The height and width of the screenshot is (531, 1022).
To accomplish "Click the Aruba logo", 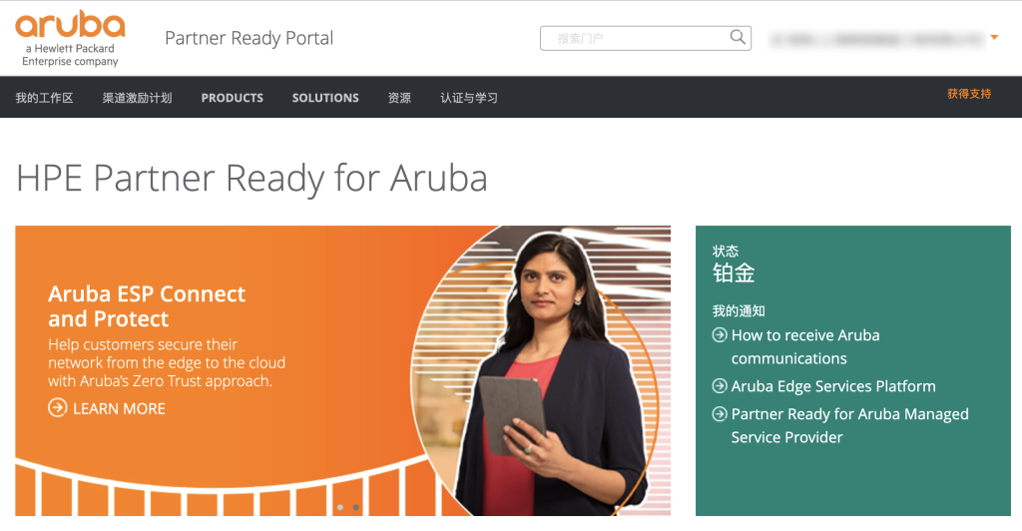I will pyautogui.click(x=70, y=39).
